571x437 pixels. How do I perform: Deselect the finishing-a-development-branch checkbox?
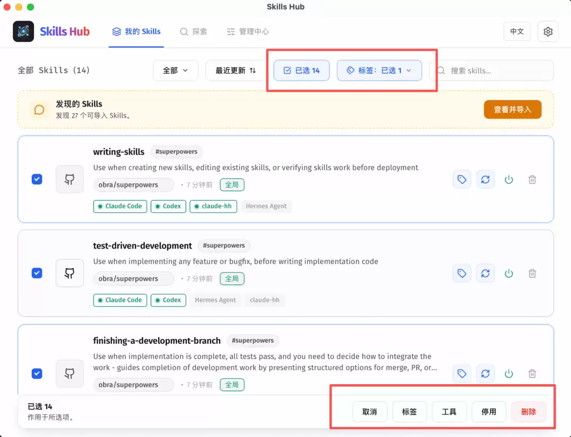pos(37,374)
